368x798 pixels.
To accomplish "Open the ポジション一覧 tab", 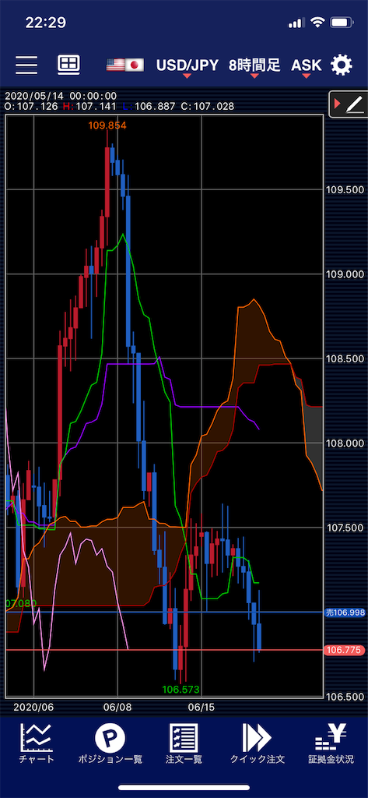I will tap(110, 743).
